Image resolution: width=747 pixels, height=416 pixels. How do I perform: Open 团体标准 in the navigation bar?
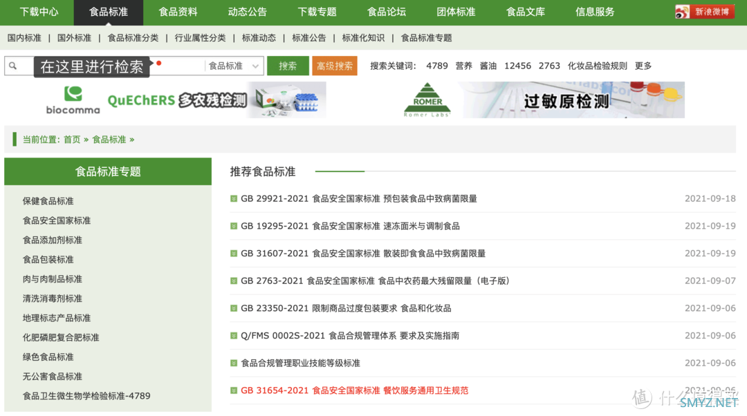[x=456, y=12]
